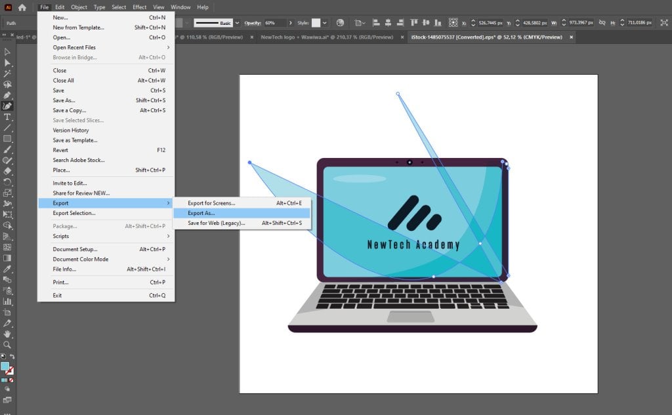
Task: Select the Eyedropper tool
Action: click(x=7, y=269)
